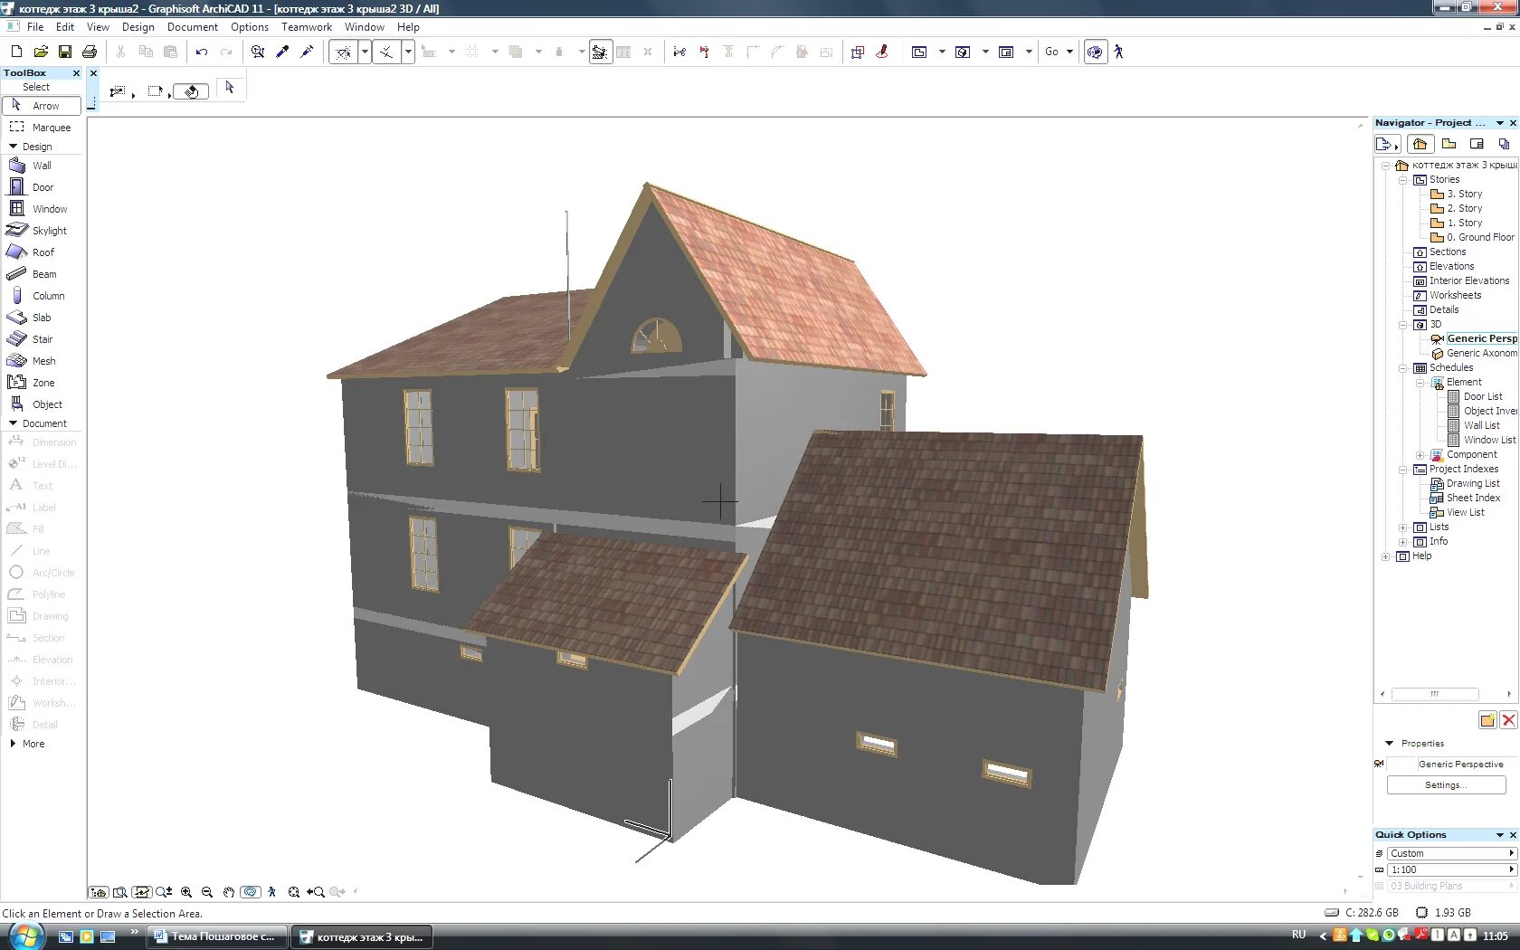Screen dimensions: 1520x950
Task: Click the Open file icon
Action: coord(41,52)
